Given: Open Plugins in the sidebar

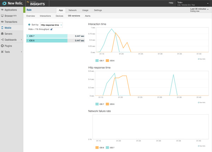Looking at the screenshot, I should pyautogui.click(x=8, y=46).
